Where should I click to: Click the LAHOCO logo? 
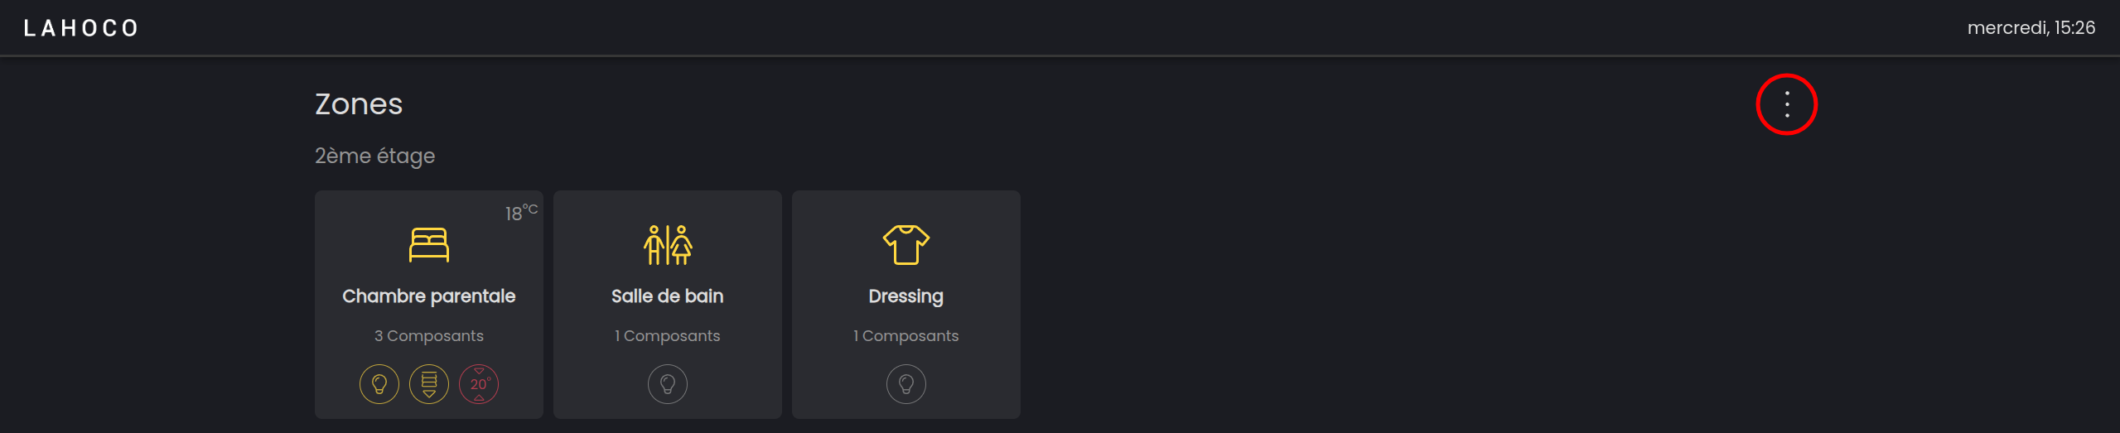[x=81, y=28]
